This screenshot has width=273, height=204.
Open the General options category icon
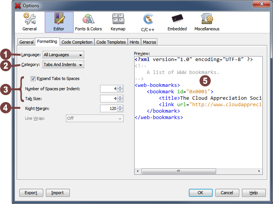pos(29,22)
